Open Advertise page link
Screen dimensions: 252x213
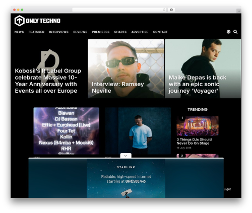click(140, 32)
